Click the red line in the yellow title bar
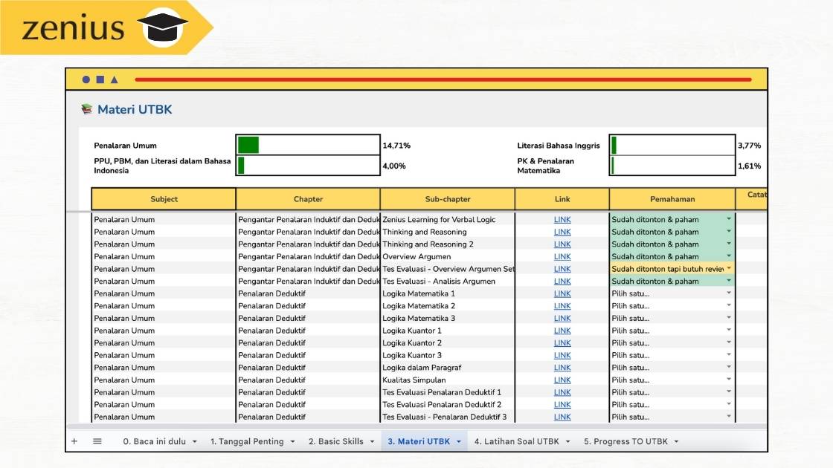The height and width of the screenshot is (468, 833). (443, 79)
